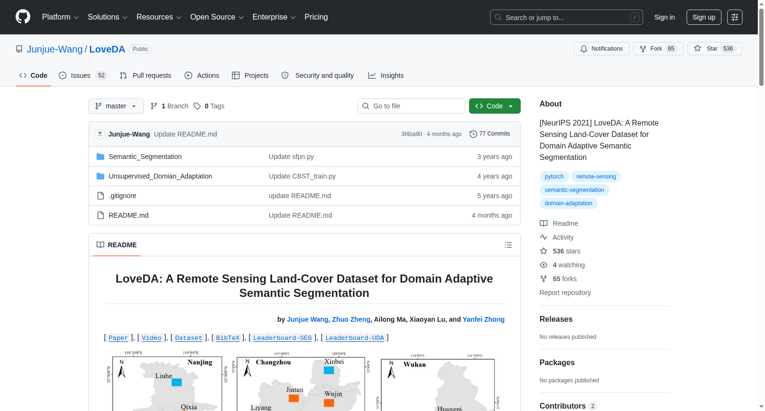Select the Code repository tab
The width and height of the screenshot is (765, 411).
click(33, 75)
